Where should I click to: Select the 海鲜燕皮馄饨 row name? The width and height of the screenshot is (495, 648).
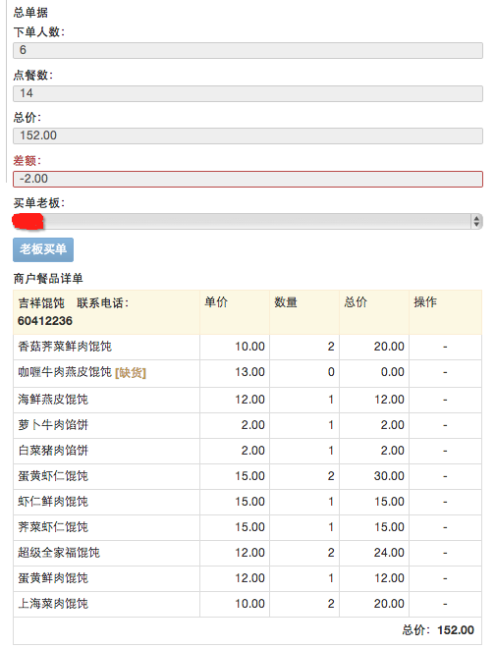click(53, 400)
